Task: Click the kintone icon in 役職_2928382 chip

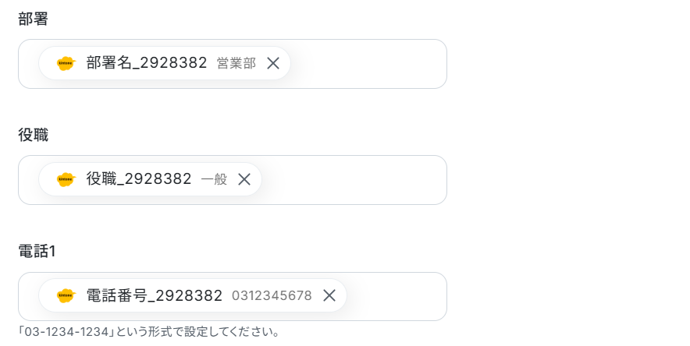Action: [x=66, y=179]
